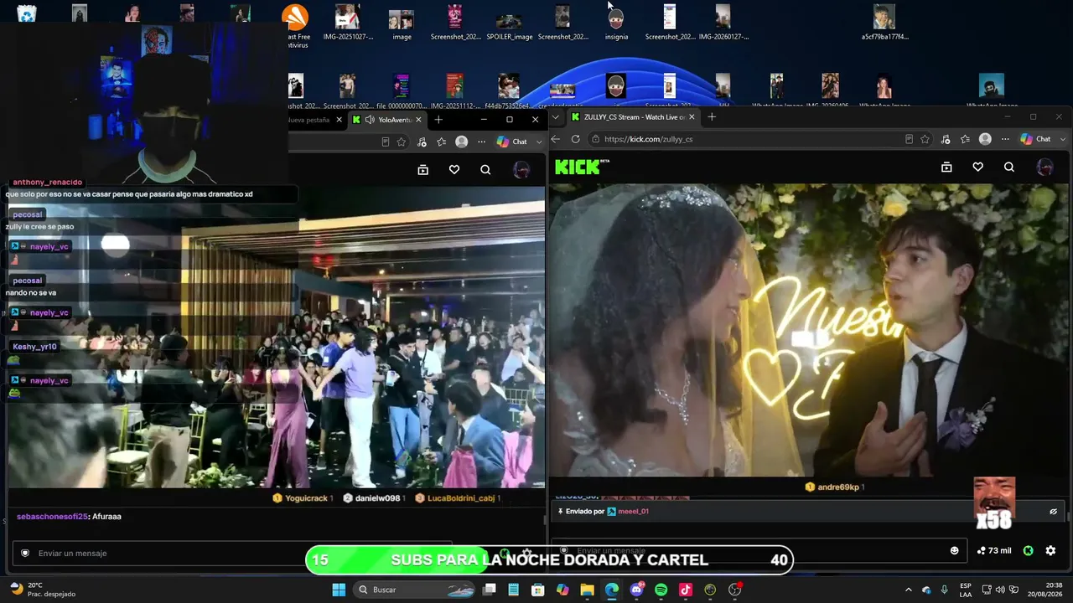Screen dimensions: 1073x603
Task: Click the heart icon in the YoloAventuras window
Action: 454,170
